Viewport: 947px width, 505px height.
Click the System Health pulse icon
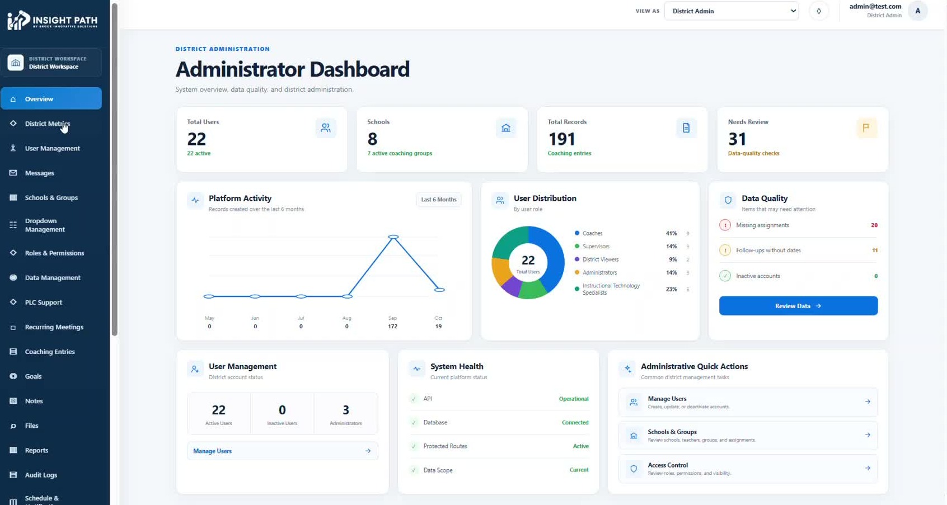(416, 369)
